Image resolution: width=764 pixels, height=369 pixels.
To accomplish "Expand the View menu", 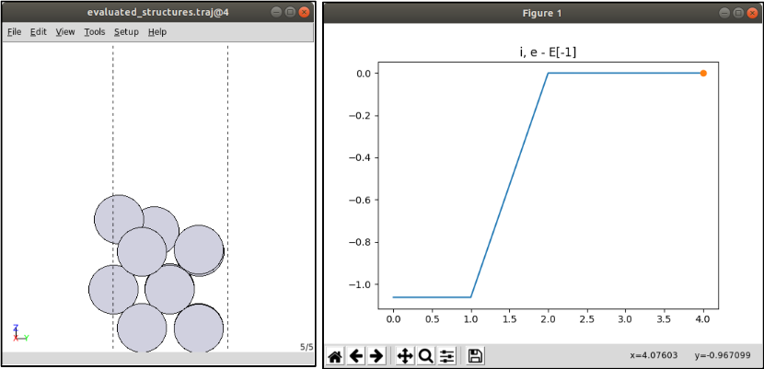I will coord(65,31).
